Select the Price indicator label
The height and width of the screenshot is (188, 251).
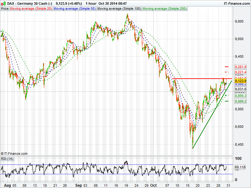click(x=5, y=9)
